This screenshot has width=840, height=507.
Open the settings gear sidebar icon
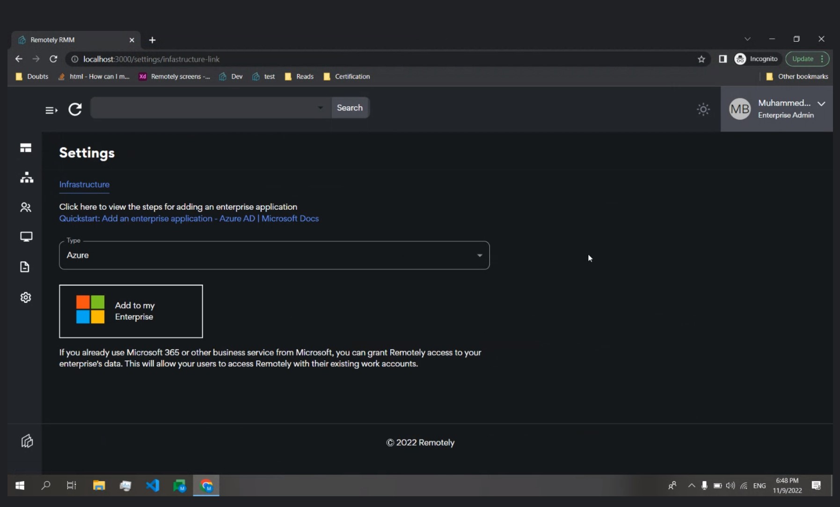[x=26, y=297]
